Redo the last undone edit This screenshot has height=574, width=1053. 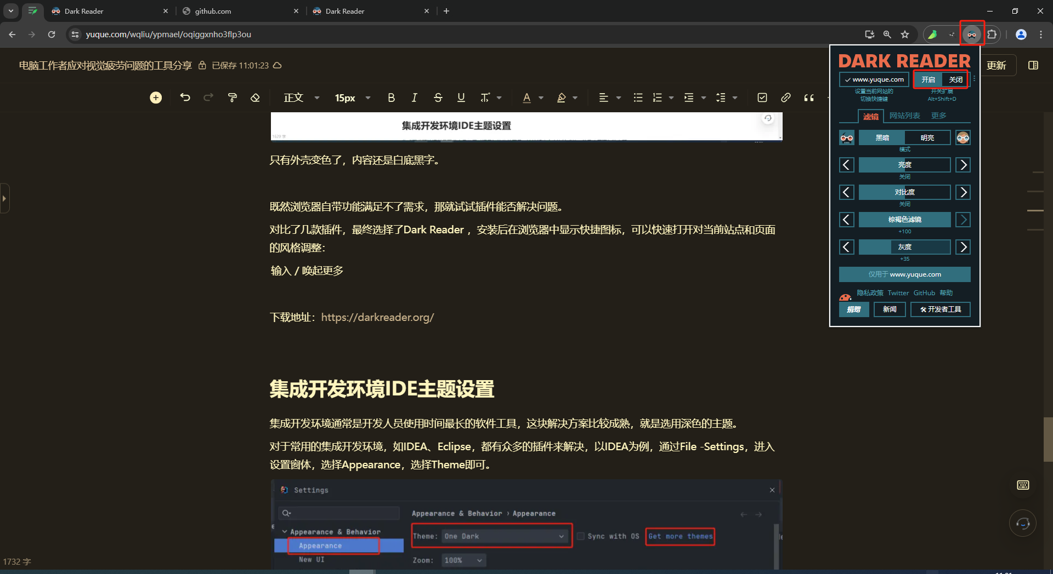point(208,97)
